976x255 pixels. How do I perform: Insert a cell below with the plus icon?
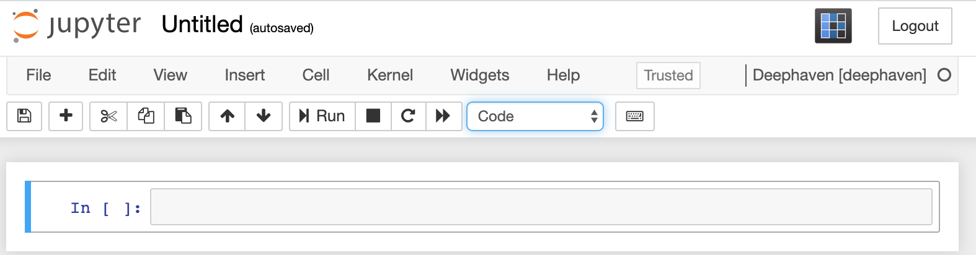tap(66, 116)
